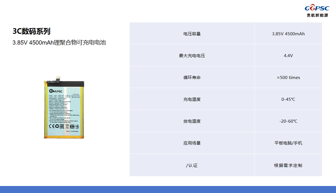Click the CE certification mark on battery label
The width and height of the screenshot is (336, 193).
[52, 126]
